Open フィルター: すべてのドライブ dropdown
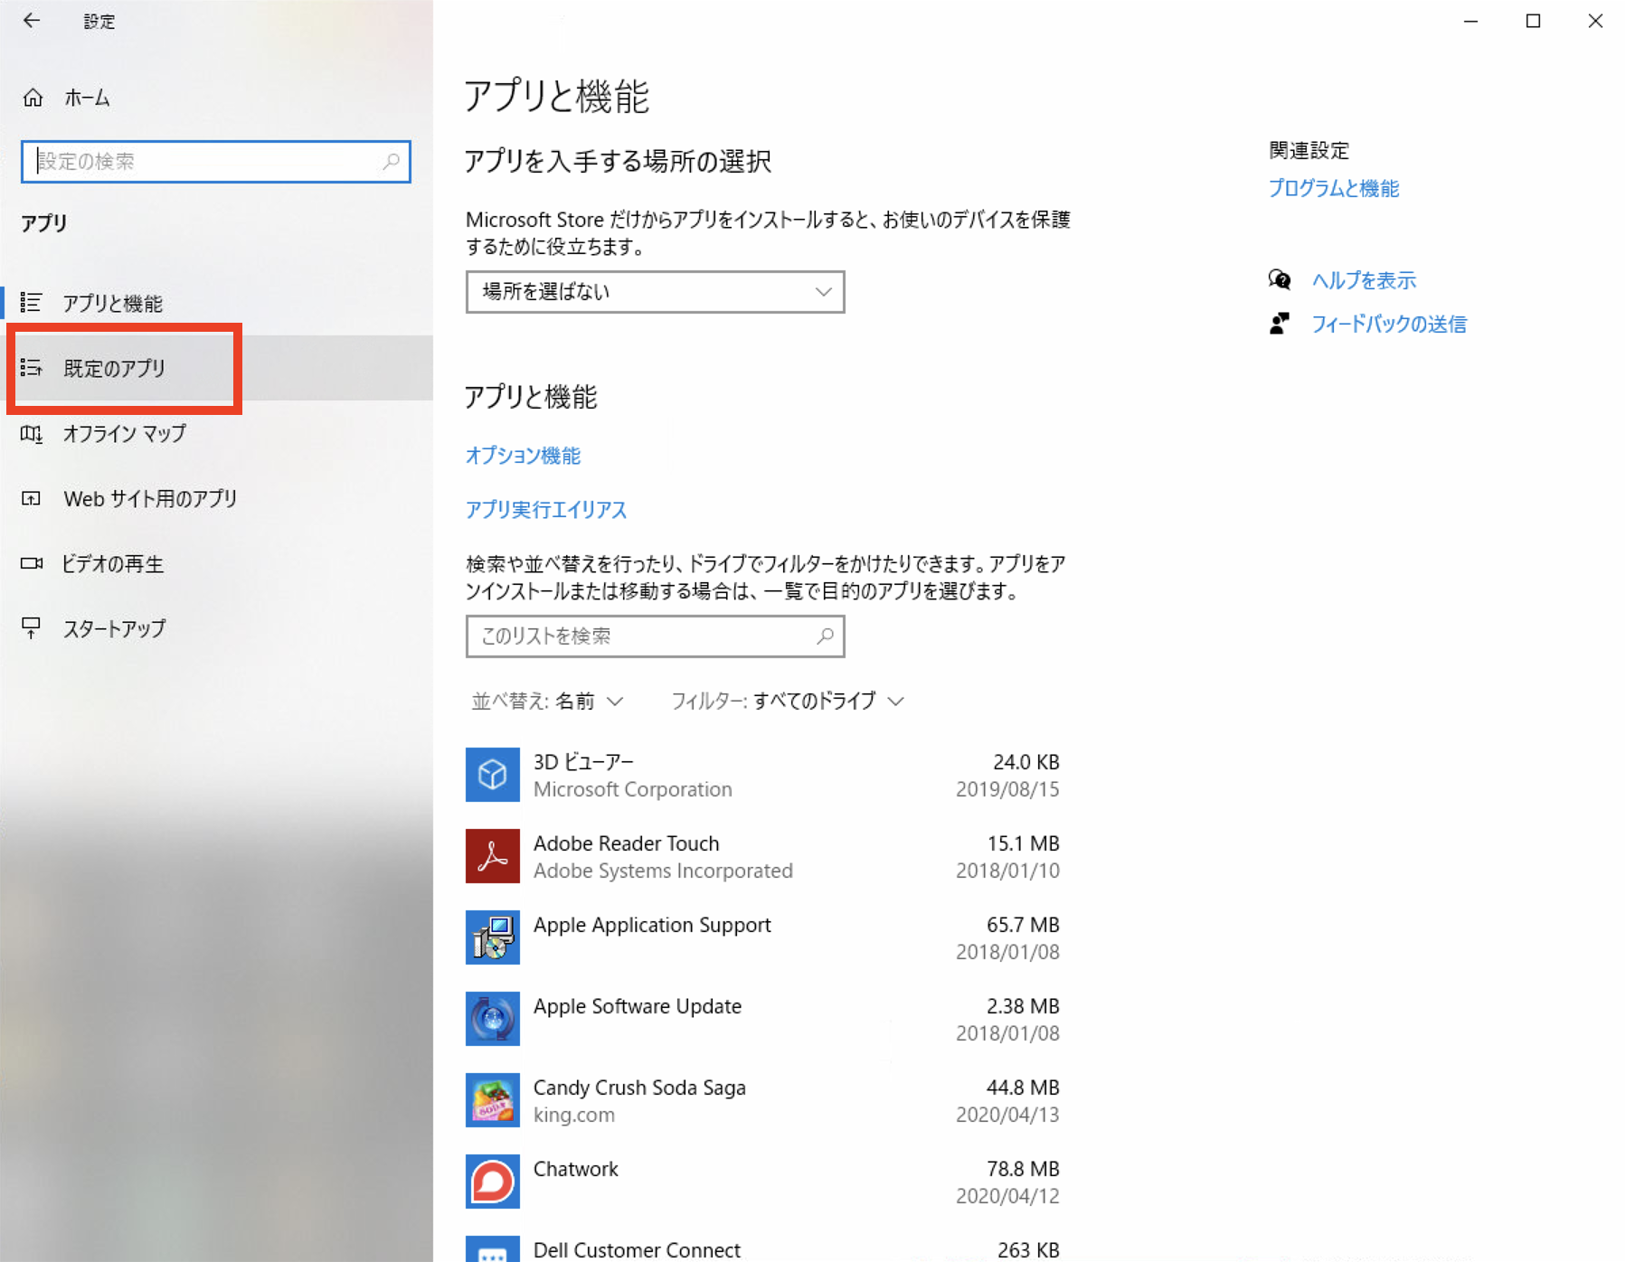Screen dimensions: 1626x1262 788,702
